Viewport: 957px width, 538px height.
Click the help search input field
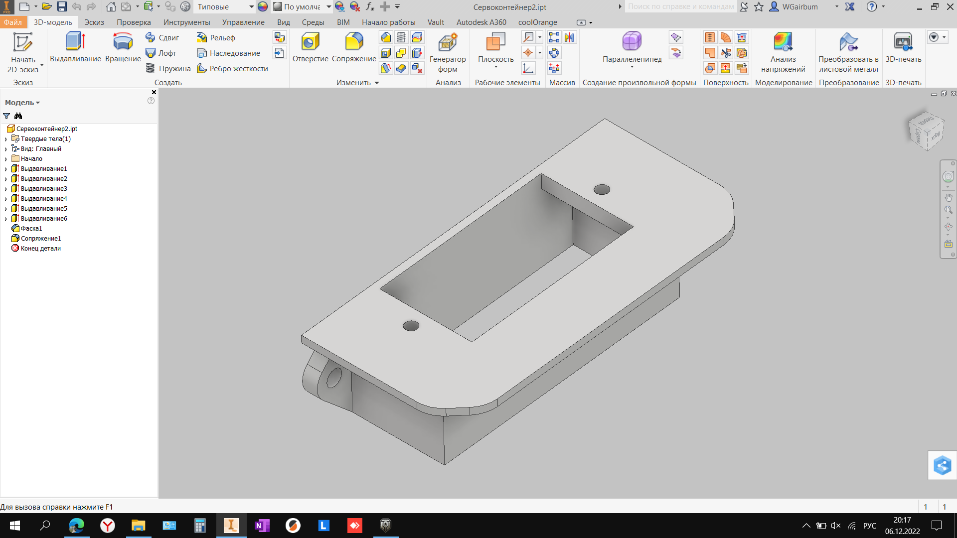(680, 7)
